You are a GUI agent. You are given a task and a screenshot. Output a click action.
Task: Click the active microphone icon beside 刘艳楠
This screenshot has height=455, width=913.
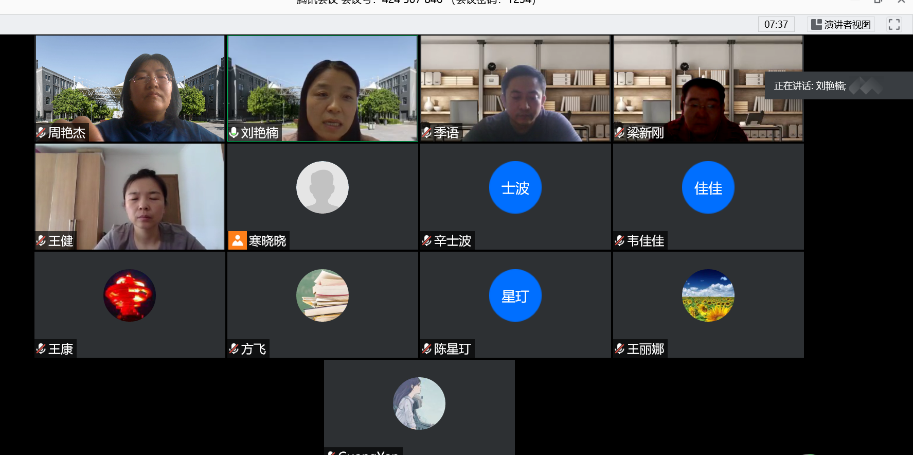click(234, 133)
